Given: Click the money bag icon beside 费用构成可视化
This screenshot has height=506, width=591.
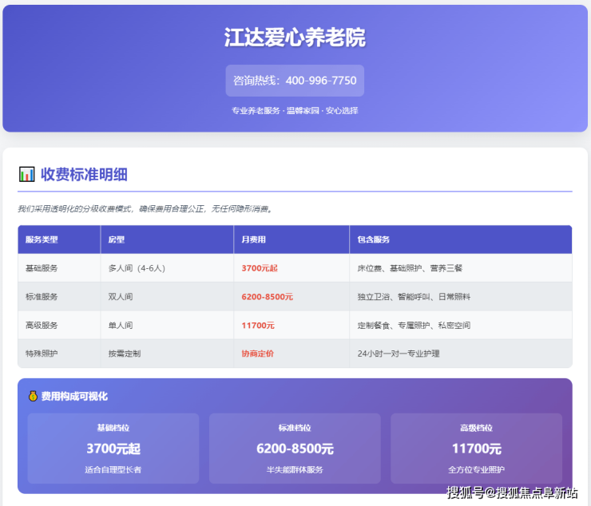Looking at the screenshot, I should [x=33, y=396].
